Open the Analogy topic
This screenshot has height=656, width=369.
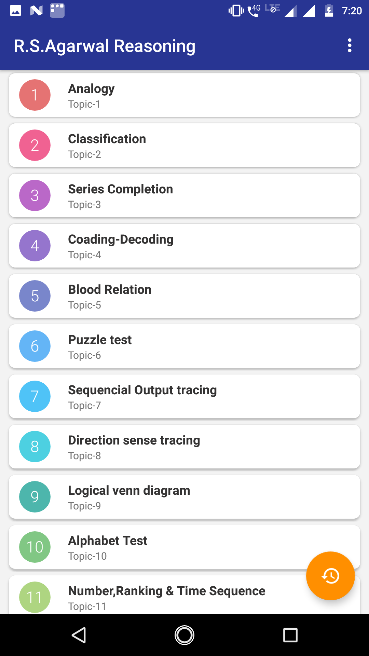click(184, 95)
